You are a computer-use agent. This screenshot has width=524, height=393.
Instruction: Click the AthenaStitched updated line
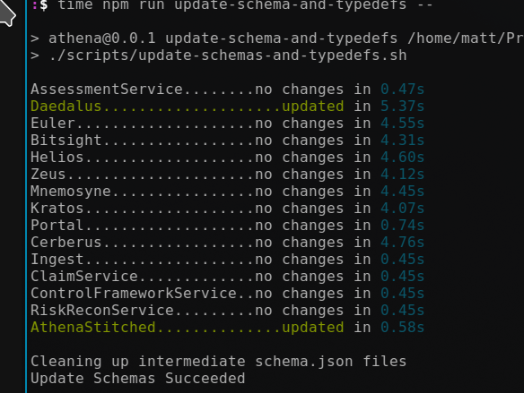click(227, 328)
